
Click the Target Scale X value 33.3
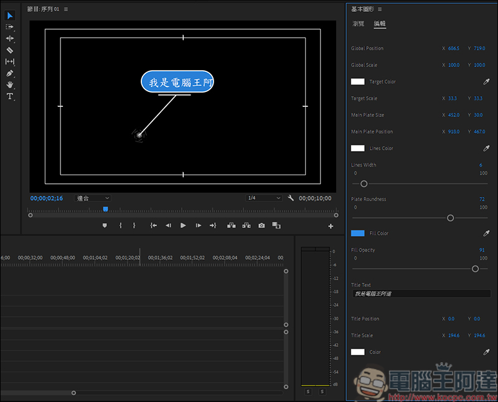coord(453,98)
